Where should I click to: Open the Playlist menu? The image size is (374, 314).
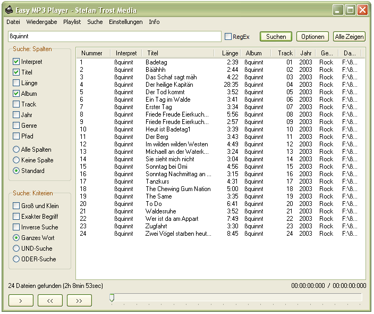point(72,22)
